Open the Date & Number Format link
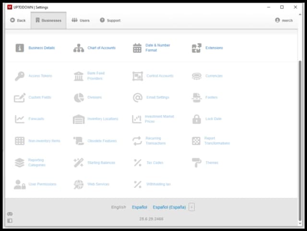The image size is (307, 231). pyautogui.click(x=158, y=48)
